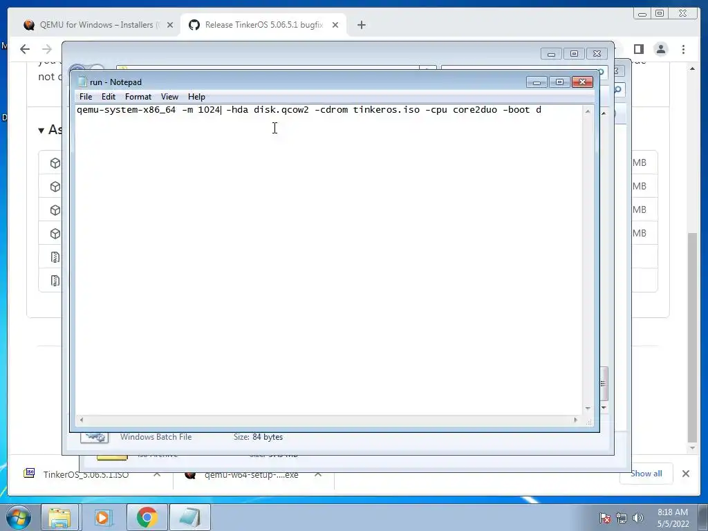Viewport: 708px width, 531px height.
Task: Click Chrome page scrollbar up arrow
Action: [693, 68]
